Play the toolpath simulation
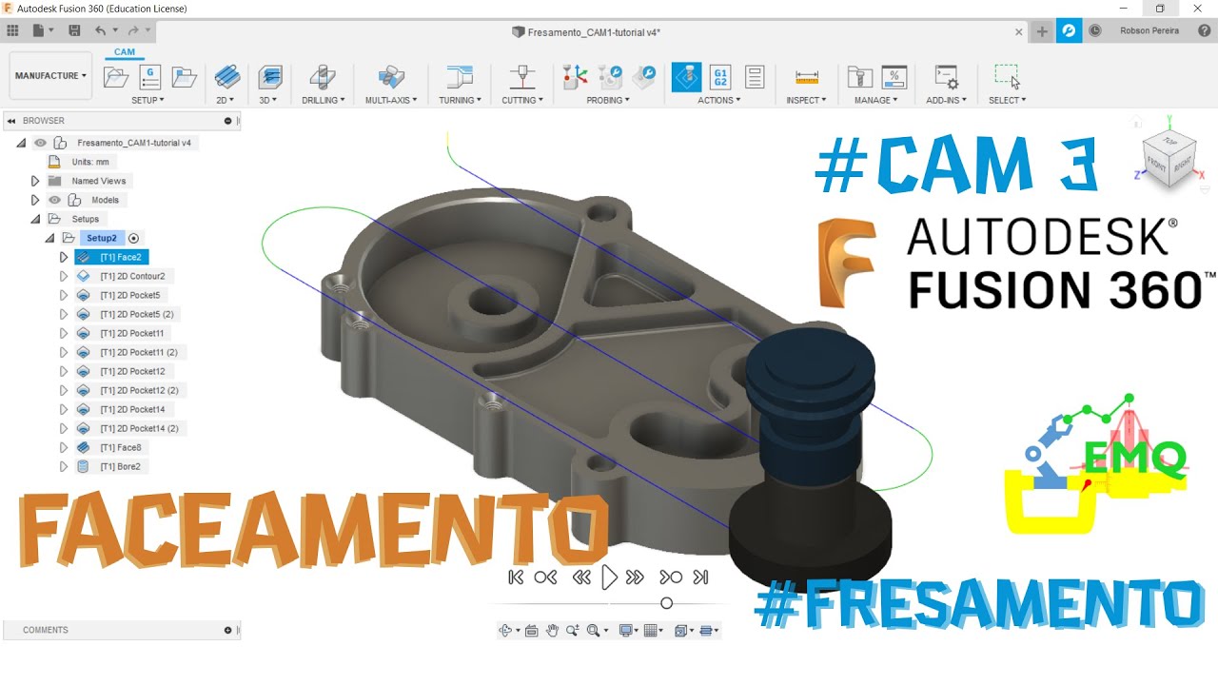Image resolution: width=1218 pixels, height=685 pixels. (610, 577)
